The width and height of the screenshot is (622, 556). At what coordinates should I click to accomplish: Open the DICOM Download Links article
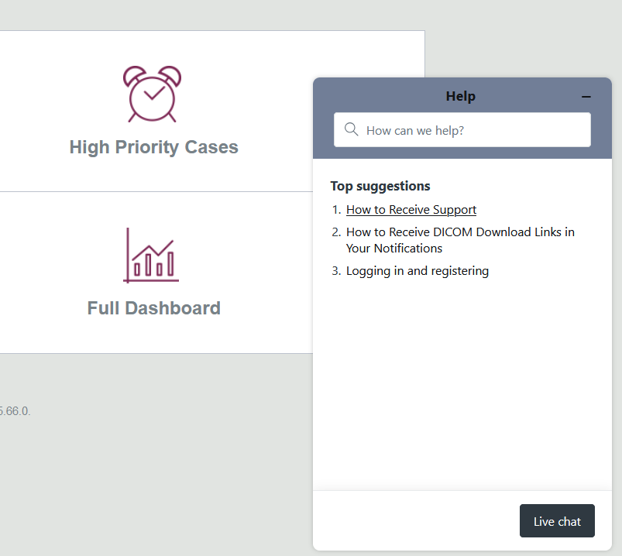(460, 232)
